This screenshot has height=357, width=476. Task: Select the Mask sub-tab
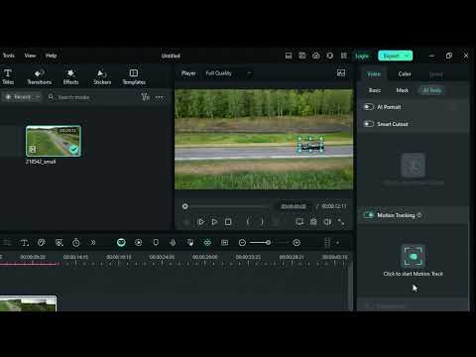(403, 90)
